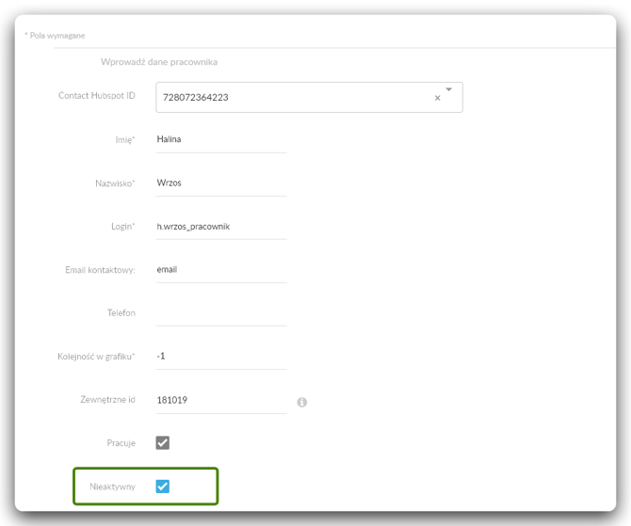The width and height of the screenshot is (631, 526).
Task: Click the Telefon label
Action: point(121,312)
